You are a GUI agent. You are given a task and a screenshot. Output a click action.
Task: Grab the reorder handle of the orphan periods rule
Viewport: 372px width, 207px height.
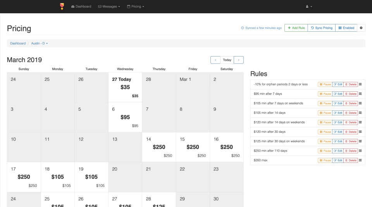pyautogui.click(x=360, y=84)
